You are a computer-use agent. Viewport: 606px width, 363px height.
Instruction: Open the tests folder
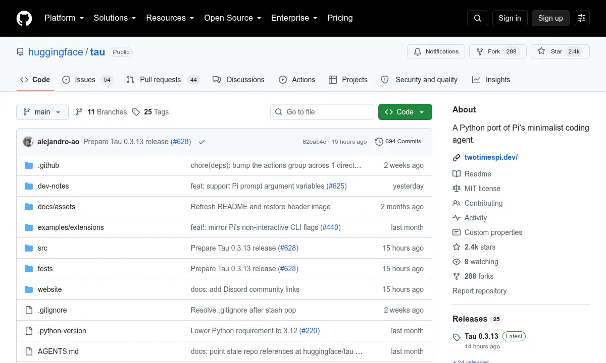click(45, 269)
